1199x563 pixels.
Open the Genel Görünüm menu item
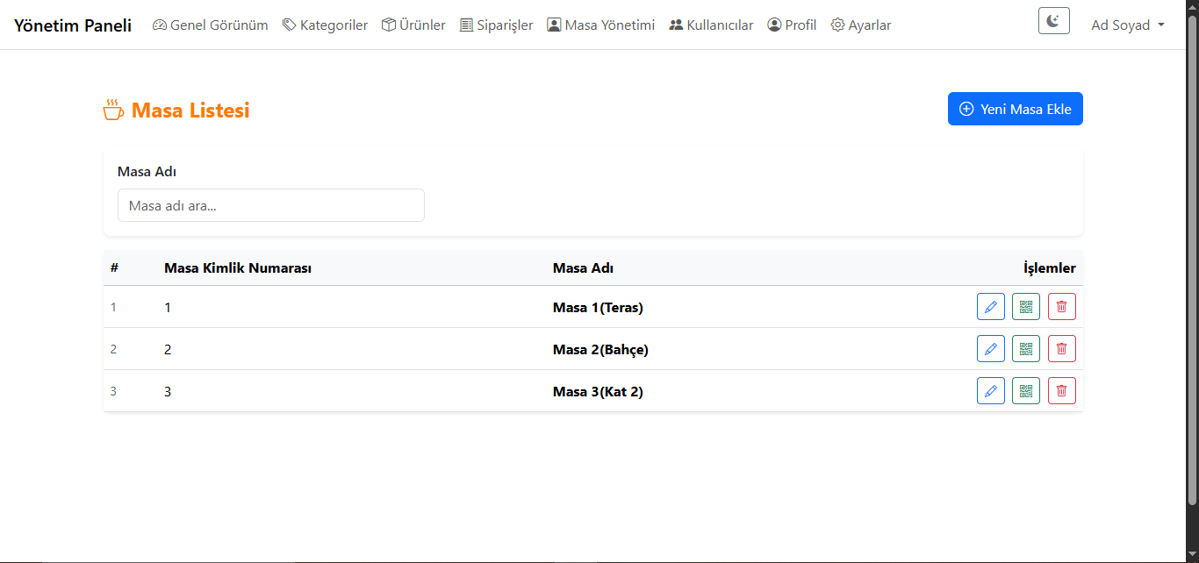(211, 25)
